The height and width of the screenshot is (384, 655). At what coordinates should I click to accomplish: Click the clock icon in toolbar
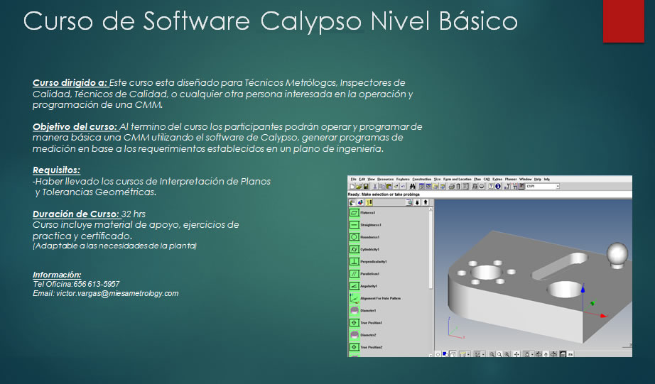(482, 186)
